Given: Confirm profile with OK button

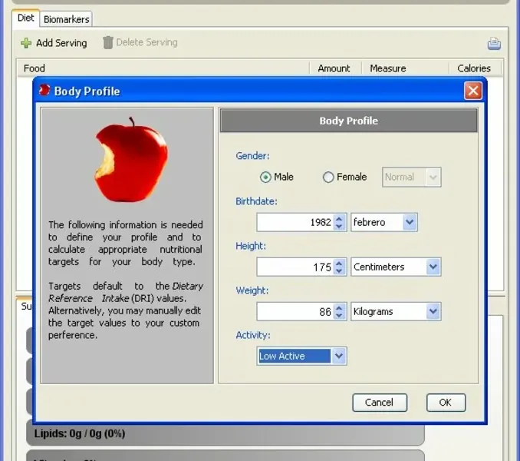Looking at the screenshot, I should (x=446, y=403).
